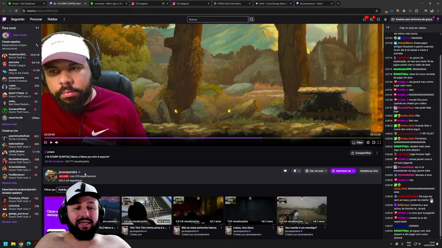Reload the page with the refresh button
Image resolution: width=442 pixels, height=248 pixels.
[x=16, y=11]
